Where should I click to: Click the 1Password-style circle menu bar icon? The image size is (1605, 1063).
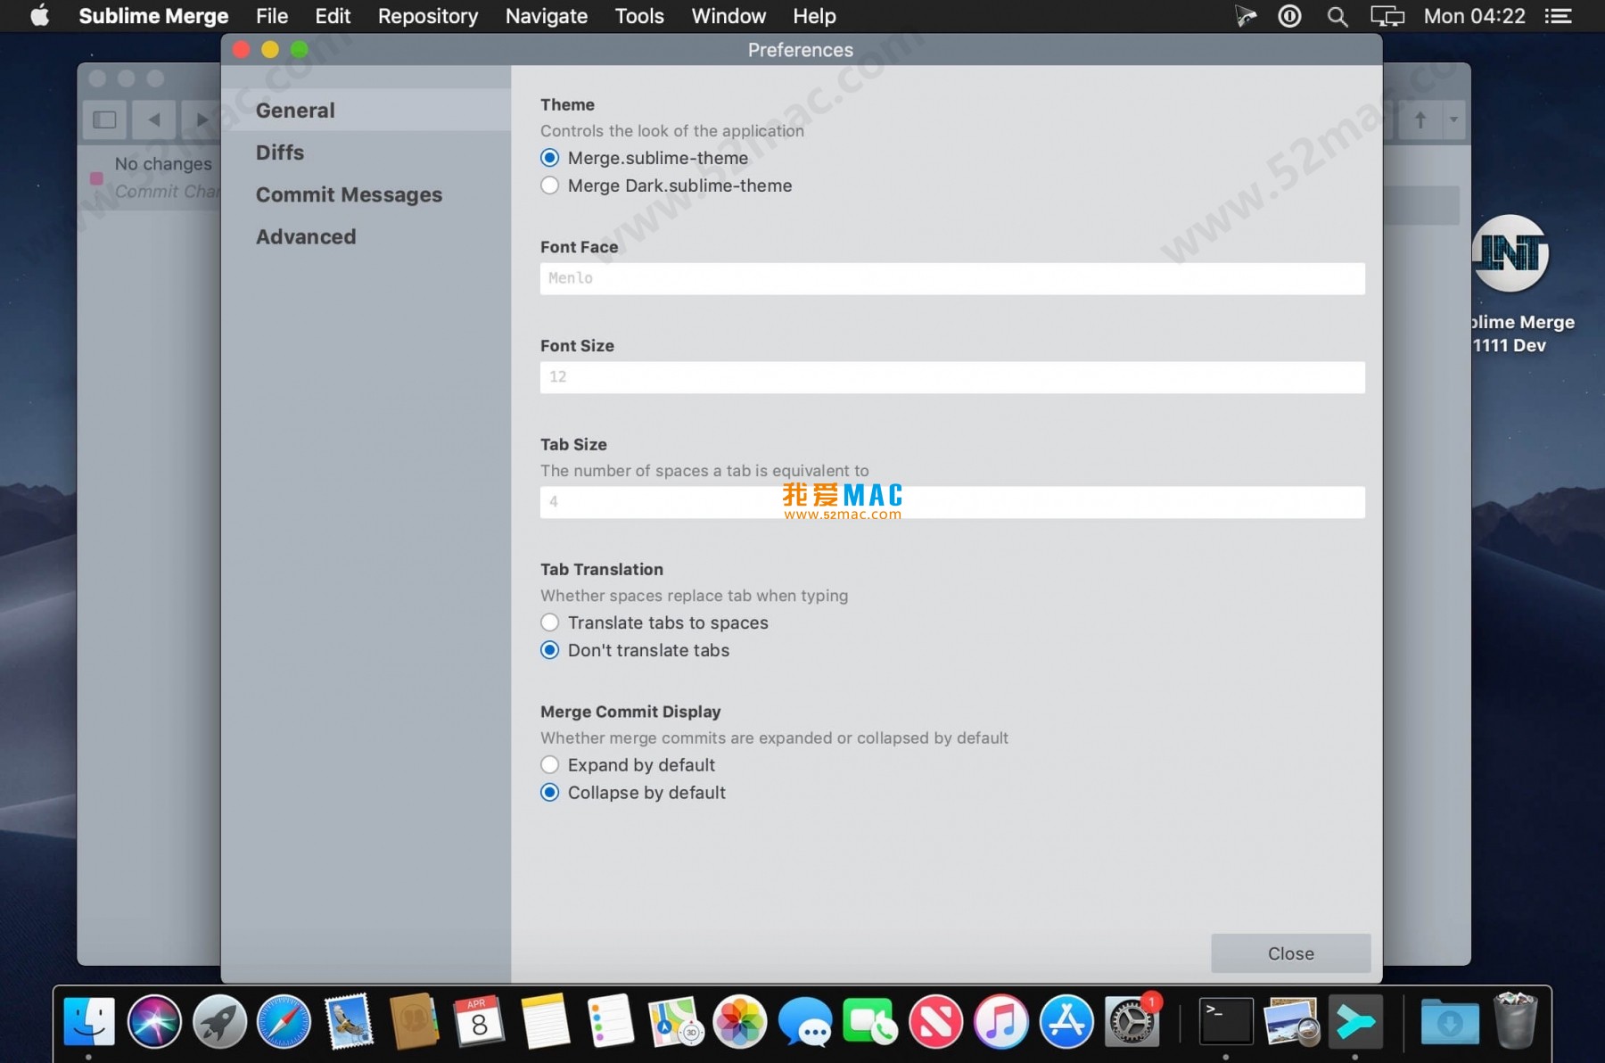[1289, 16]
